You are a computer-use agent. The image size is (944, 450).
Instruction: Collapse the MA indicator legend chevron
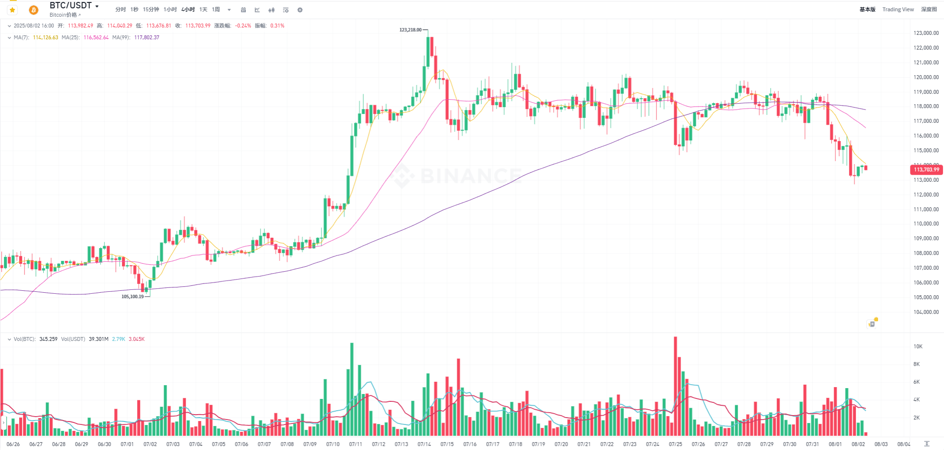pyautogui.click(x=9, y=38)
